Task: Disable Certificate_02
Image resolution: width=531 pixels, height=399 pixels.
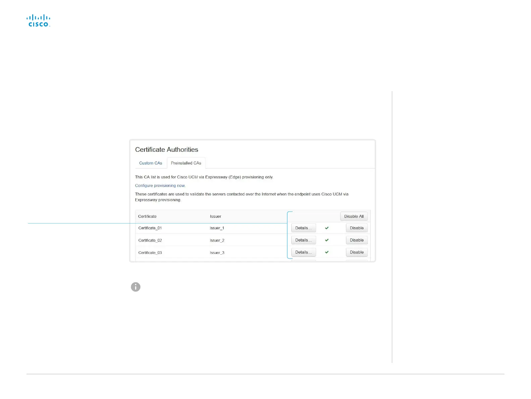Action: (x=357, y=240)
